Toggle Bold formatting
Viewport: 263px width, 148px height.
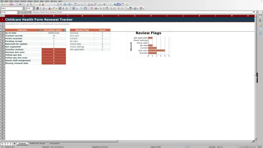tap(38, 8)
